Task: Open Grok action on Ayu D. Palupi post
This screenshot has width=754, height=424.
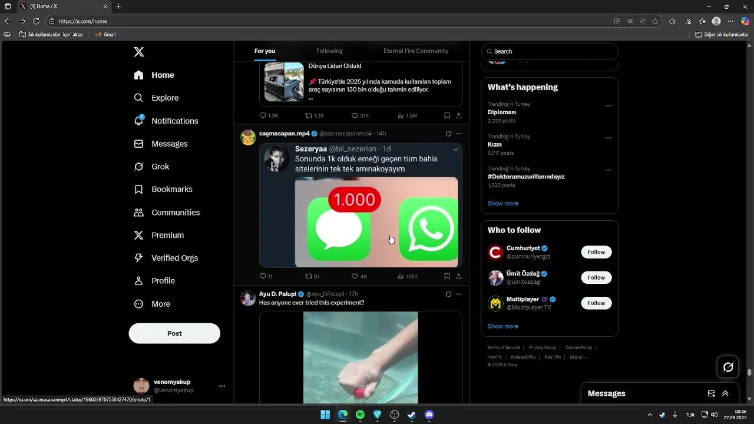Action: (x=448, y=294)
